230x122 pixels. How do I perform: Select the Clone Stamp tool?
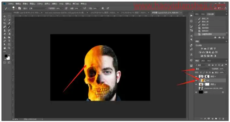click(5, 30)
